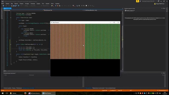Click the Опубликовать status bar button
Image resolution: width=169 pixels, height=95 pixels.
162,91
